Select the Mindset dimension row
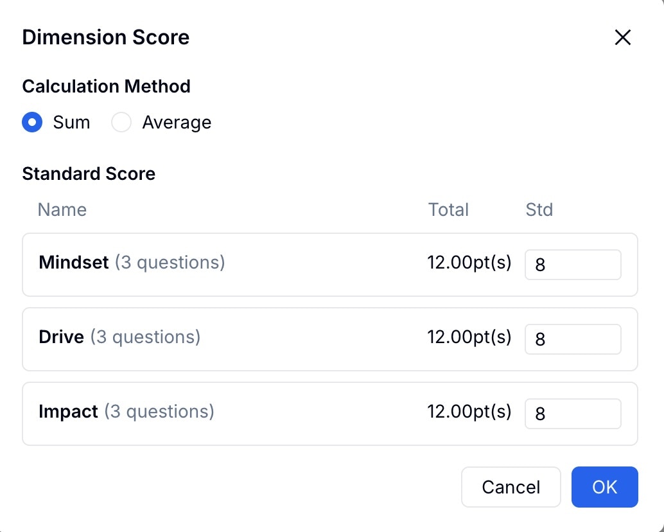Image resolution: width=664 pixels, height=532 pixels. [x=257, y=265]
